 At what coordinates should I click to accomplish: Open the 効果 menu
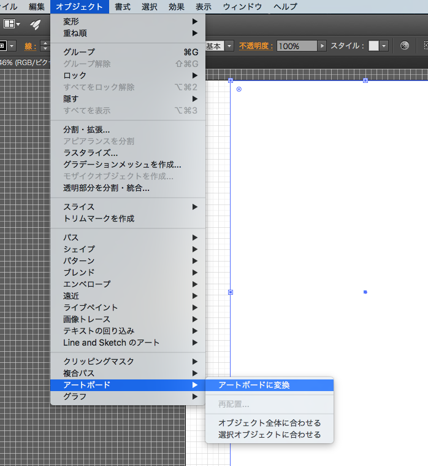177,7
